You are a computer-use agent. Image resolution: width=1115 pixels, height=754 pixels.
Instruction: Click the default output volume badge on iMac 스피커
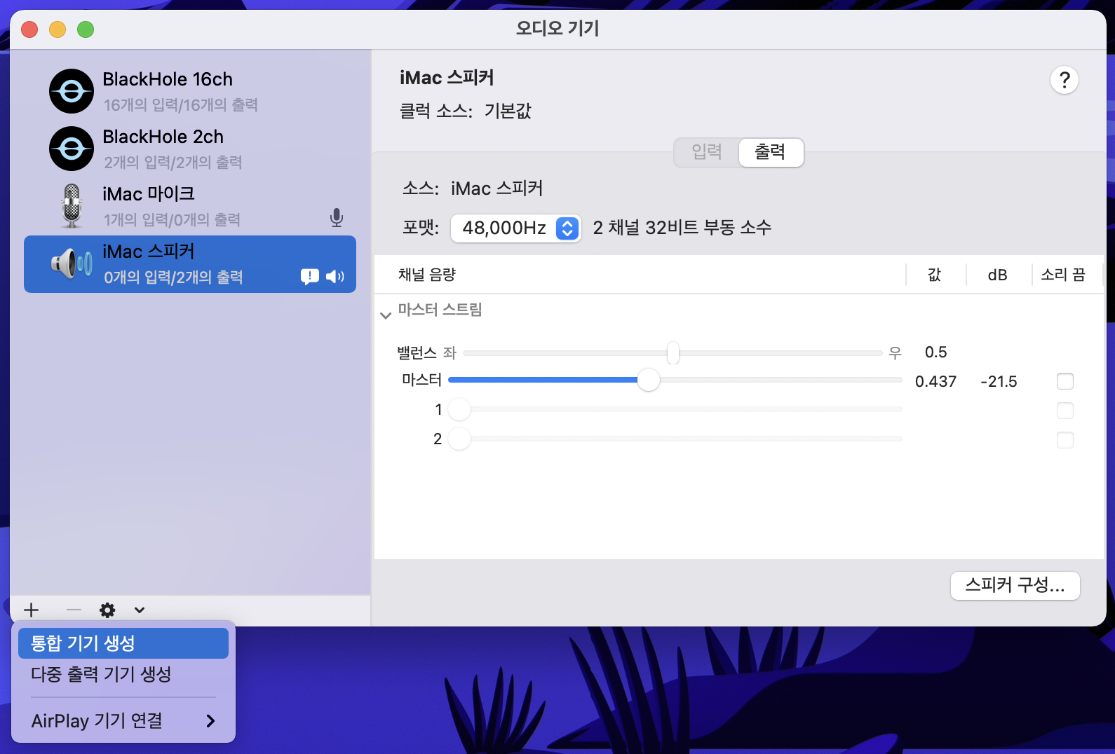tap(335, 277)
